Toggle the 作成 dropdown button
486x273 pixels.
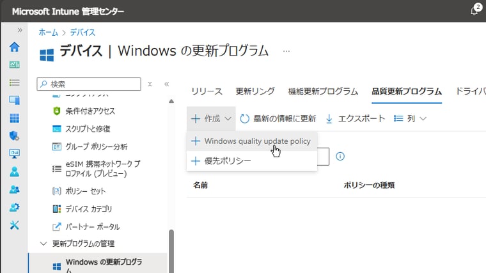211,119
